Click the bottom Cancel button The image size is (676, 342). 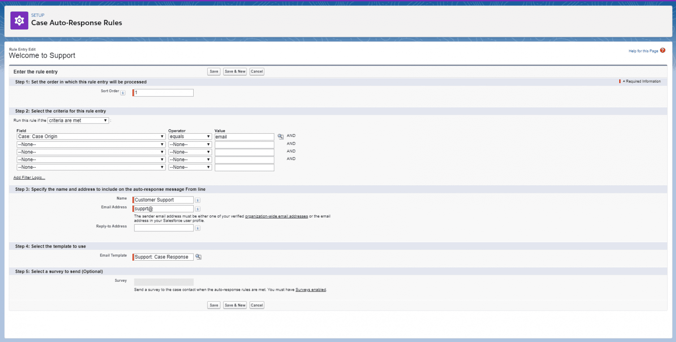coord(257,305)
